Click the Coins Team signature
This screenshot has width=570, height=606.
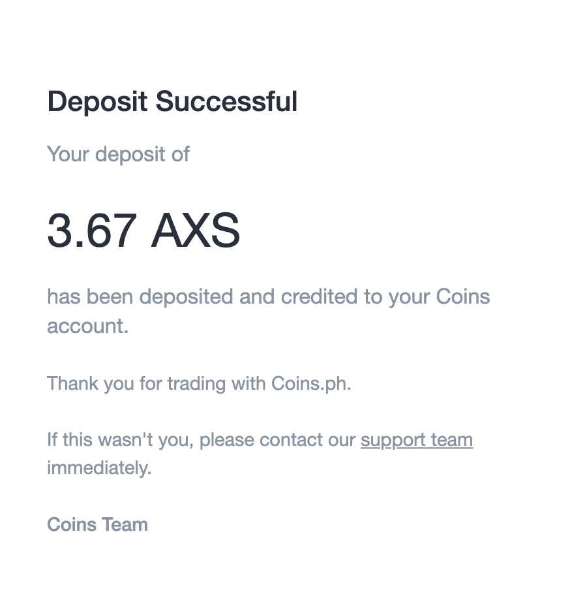(x=97, y=525)
